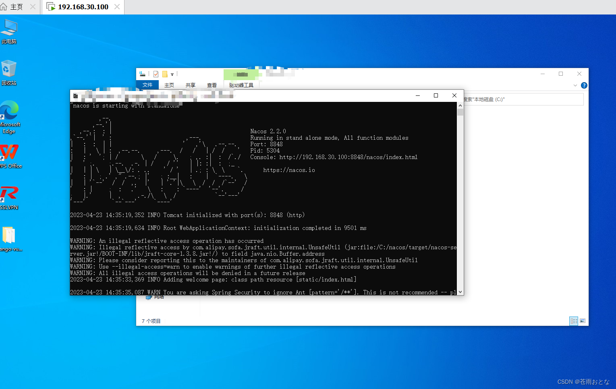Click 'Nacos 2.2.0' version text
Screen dimensions: 616x389
[x=268, y=131]
